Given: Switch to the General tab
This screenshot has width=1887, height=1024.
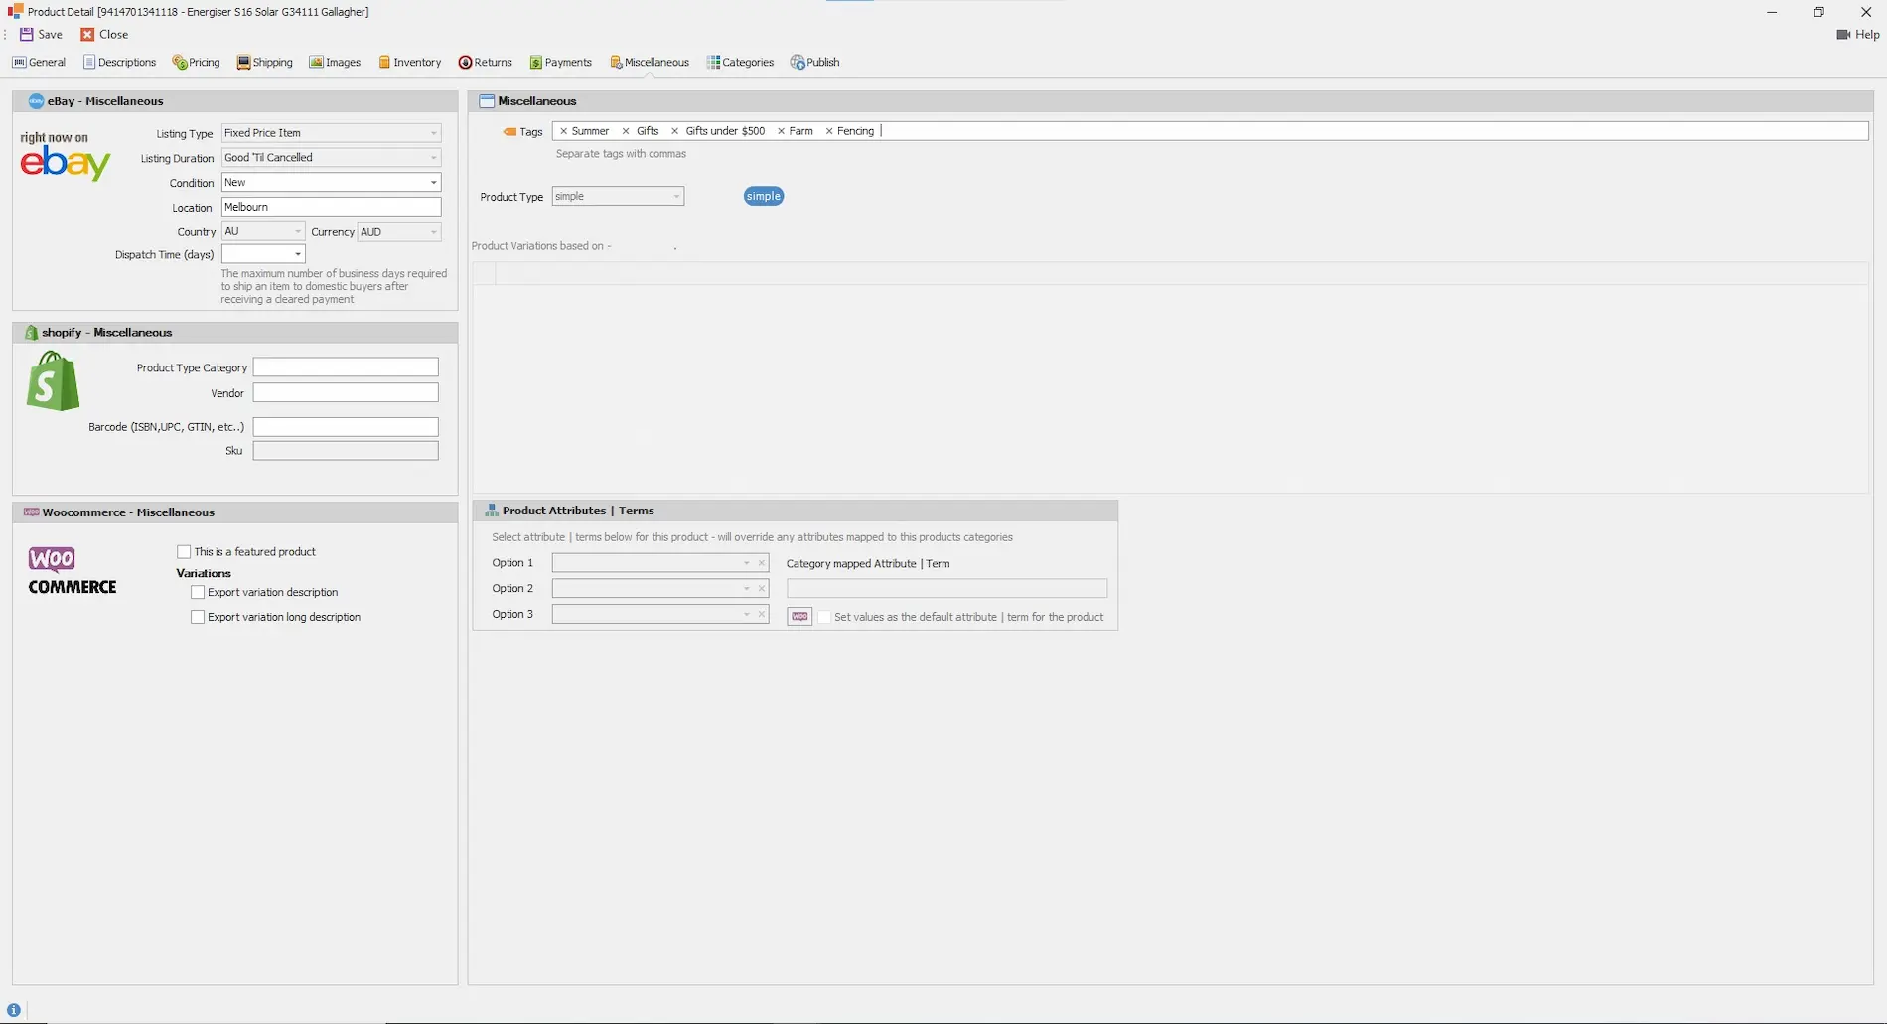Looking at the screenshot, I should 39,62.
